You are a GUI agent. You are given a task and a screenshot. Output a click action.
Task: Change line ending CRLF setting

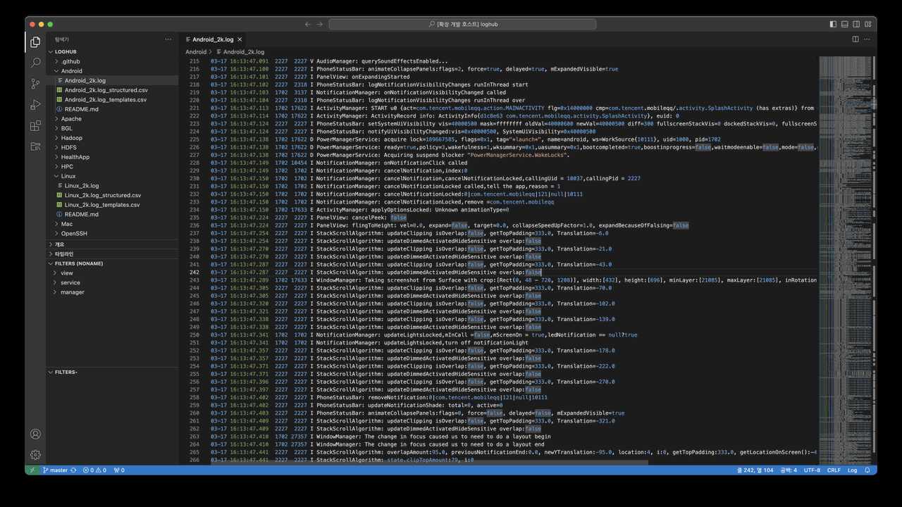click(x=834, y=470)
